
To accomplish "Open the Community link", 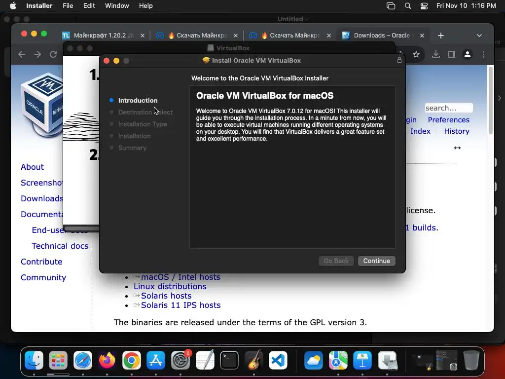I will coord(43,277).
